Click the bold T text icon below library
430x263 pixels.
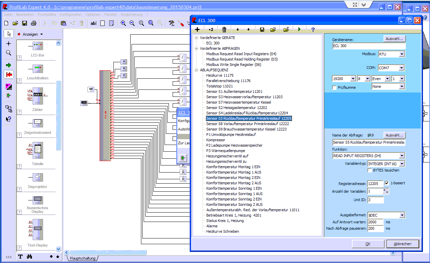pyautogui.click(x=21, y=257)
